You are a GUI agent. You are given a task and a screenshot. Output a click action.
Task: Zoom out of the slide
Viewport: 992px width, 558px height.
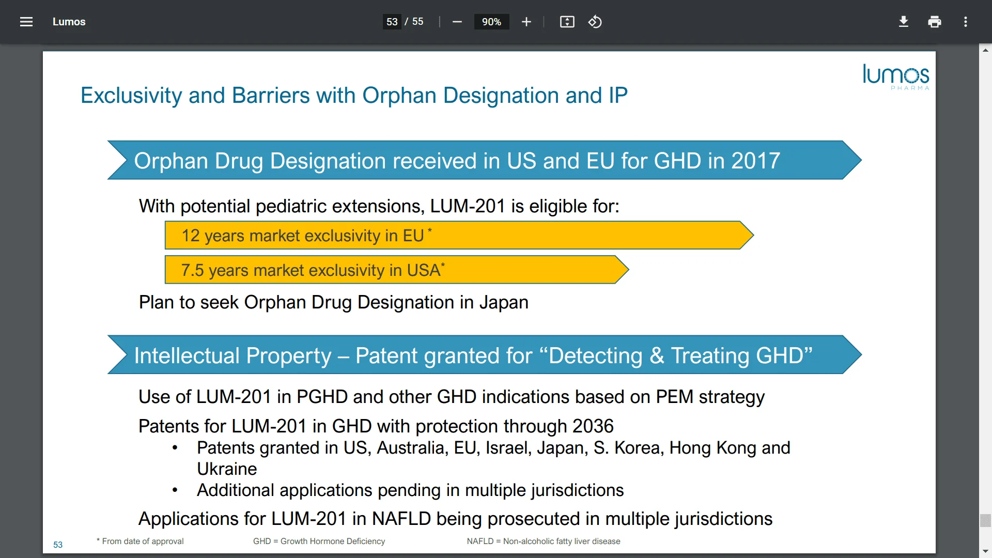tap(457, 22)
